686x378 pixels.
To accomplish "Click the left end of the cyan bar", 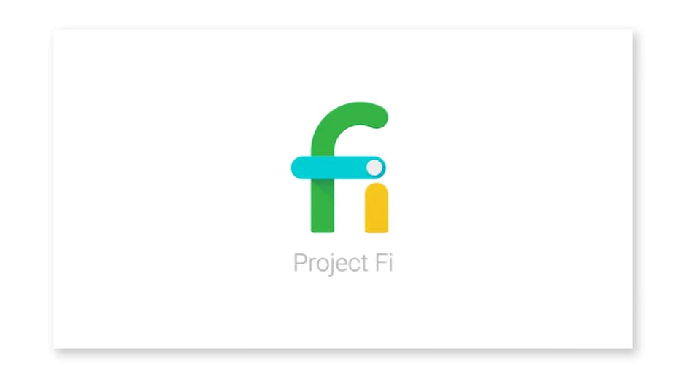I will tap(299, 168).
